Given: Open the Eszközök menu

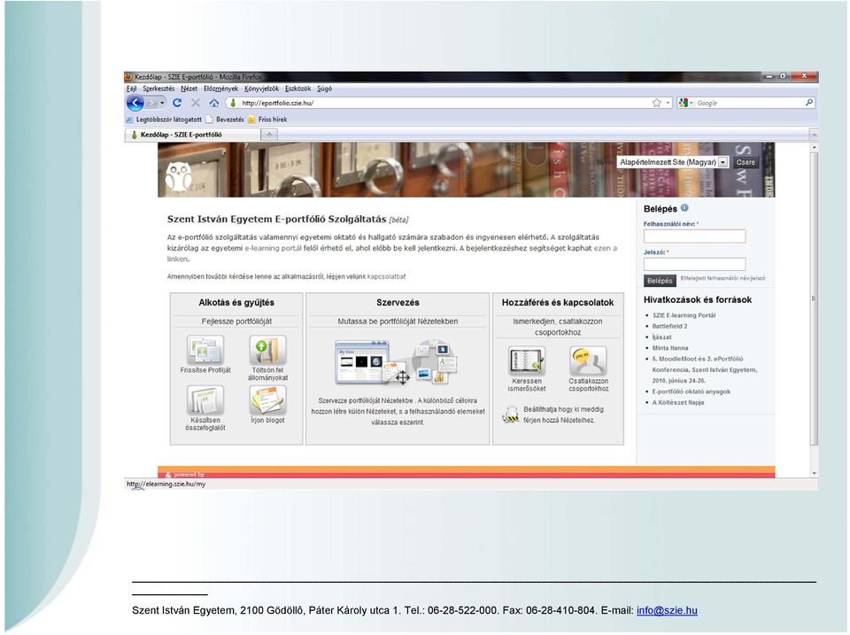Looking at the screenshot, I should (x=297, y=89).
